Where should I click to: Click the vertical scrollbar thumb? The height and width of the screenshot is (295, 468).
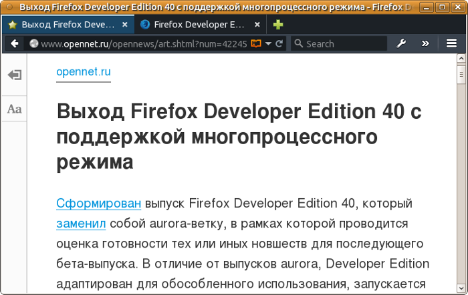pos(461,75)
